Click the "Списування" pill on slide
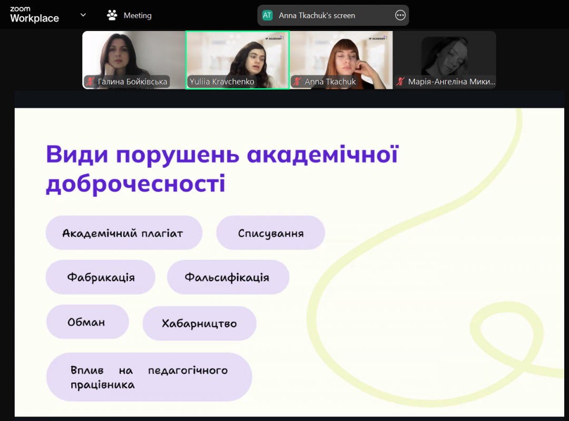 [270, 233]
